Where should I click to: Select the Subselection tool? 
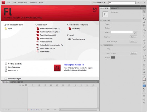[144, 15]
